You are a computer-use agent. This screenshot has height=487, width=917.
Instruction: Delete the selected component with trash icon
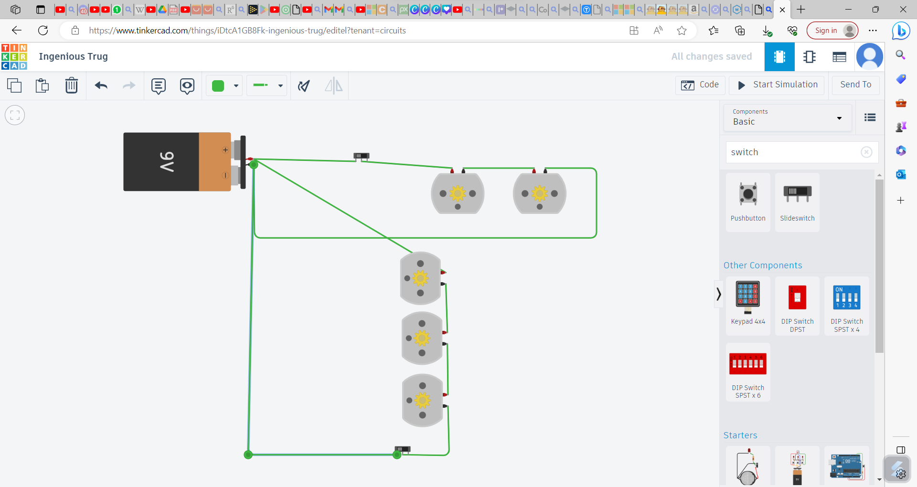pyautogui.click(x=72, y=85)
